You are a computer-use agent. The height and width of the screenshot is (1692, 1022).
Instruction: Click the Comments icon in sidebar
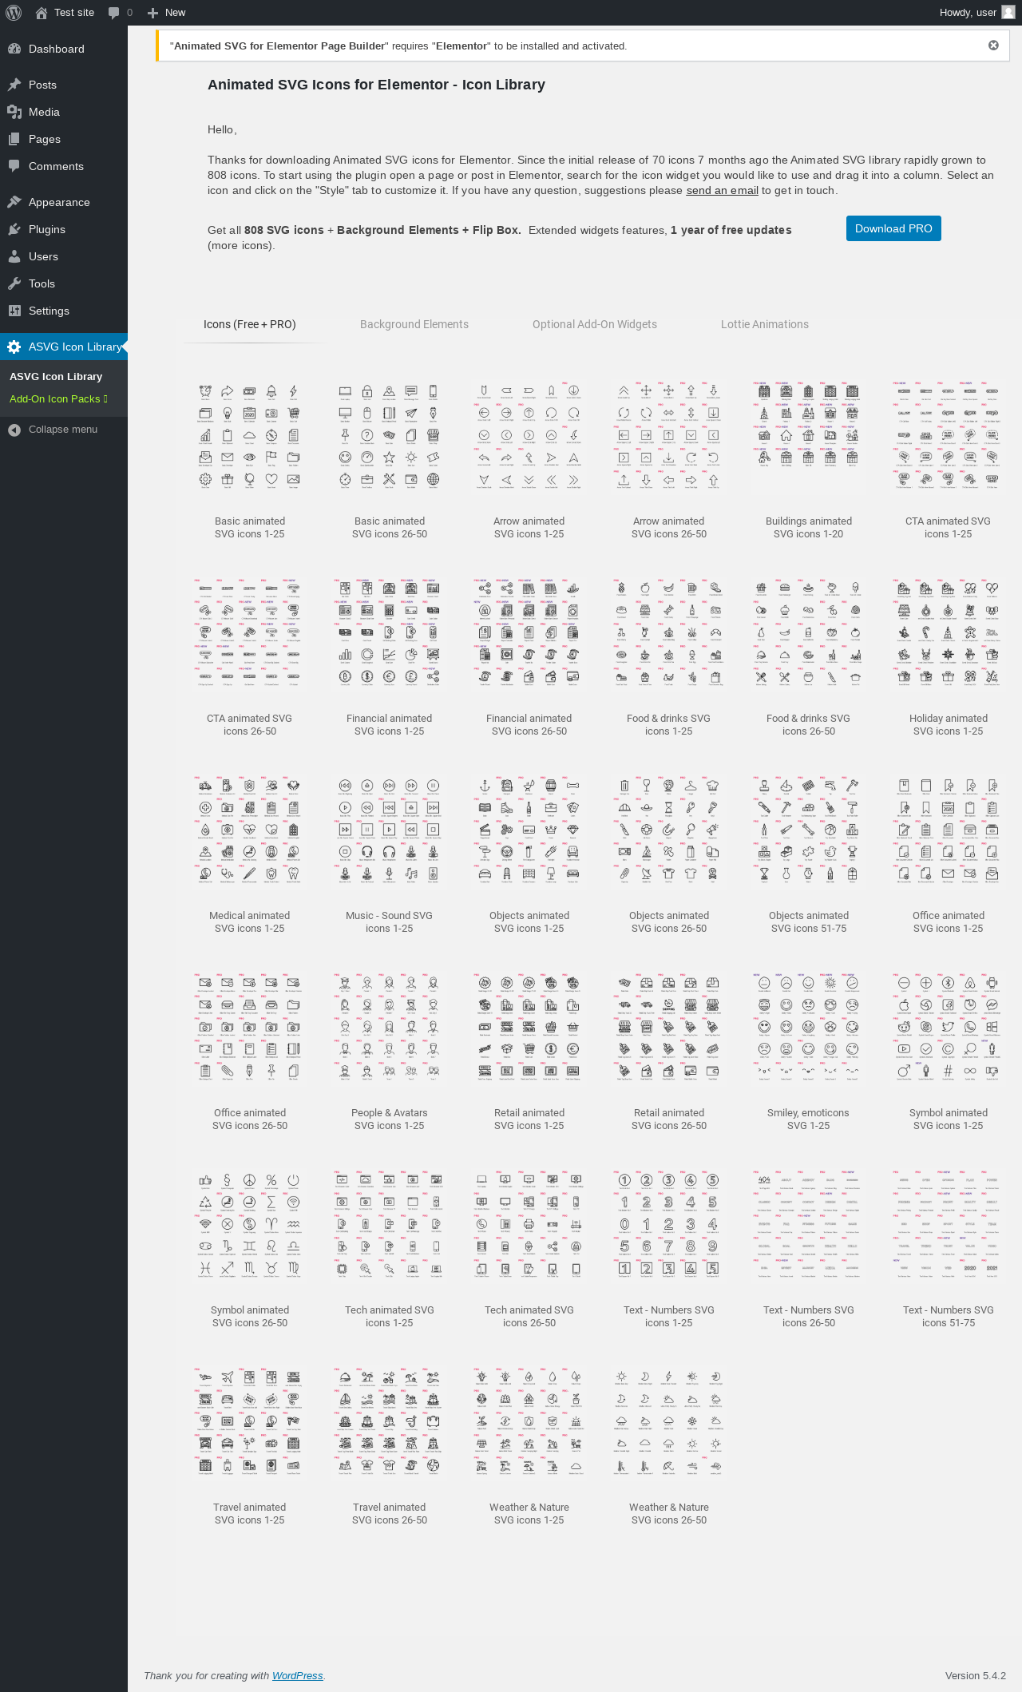coord(14,166)
